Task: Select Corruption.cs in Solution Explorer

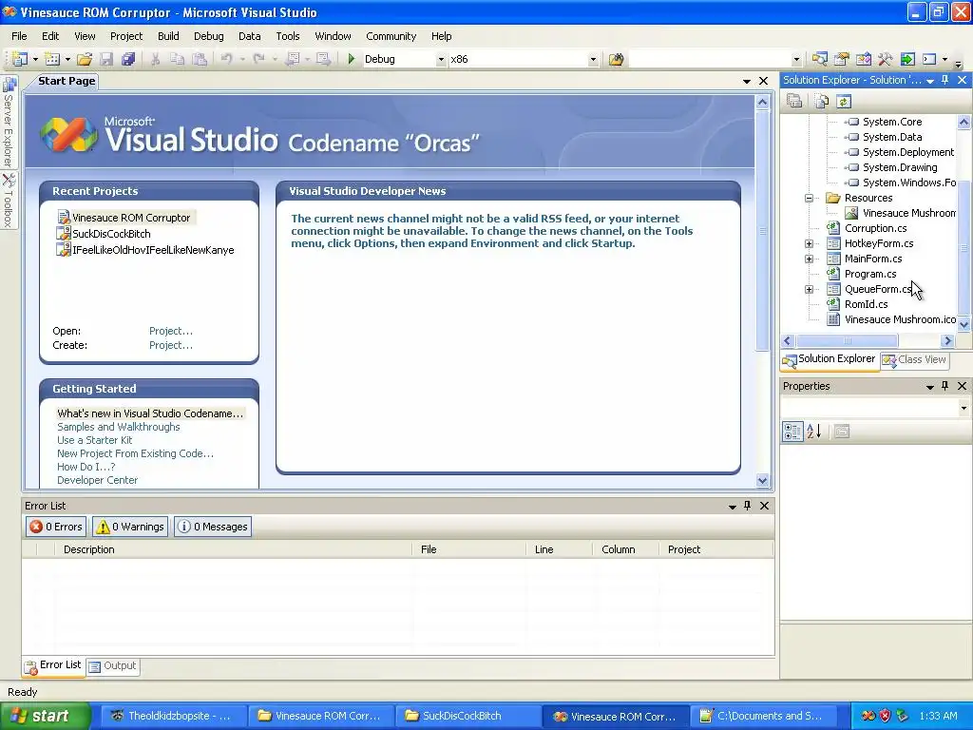Action: pyautogui.click(x=875, y=228)
